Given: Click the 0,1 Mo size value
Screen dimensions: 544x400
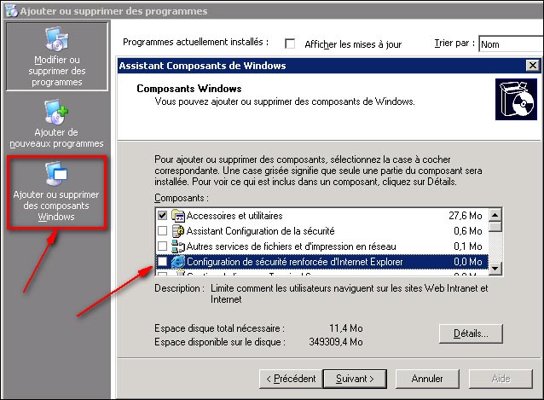Looking at the screenshot, I should [x=467, y=246].
